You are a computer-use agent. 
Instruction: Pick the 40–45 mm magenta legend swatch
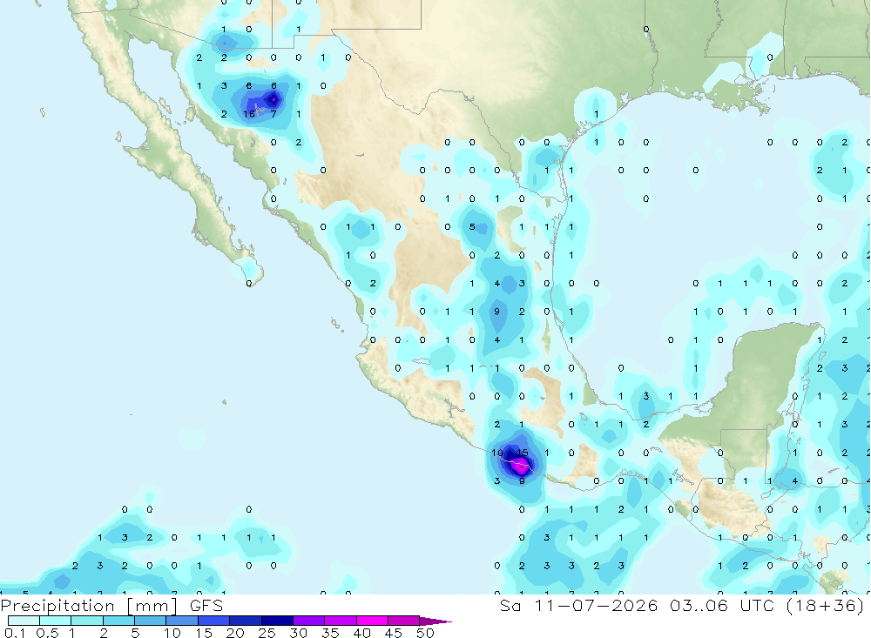[372, 621]
